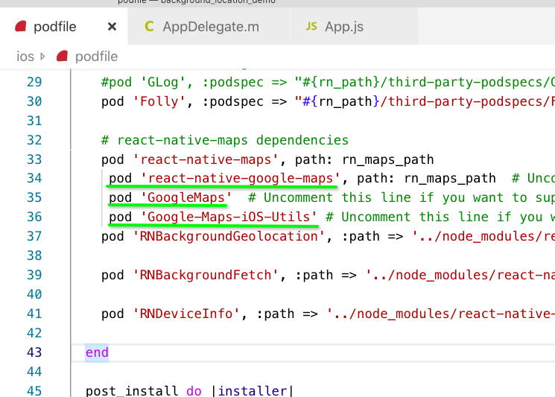Viewport: 555px width, 397px height.
Task: Click the JS icon on App.js tab
Action: point(311,27)
